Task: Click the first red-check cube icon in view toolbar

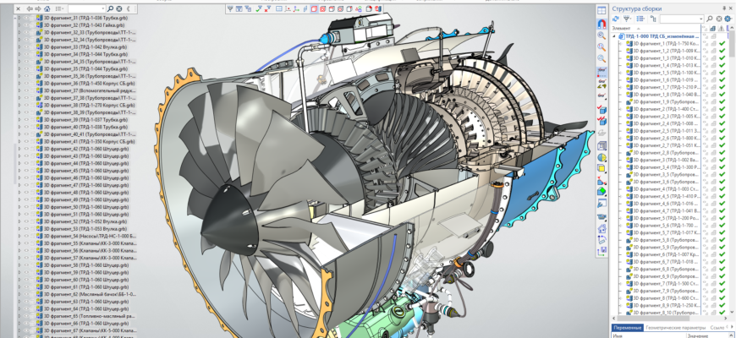Action: pyautogui.click(x=601, y=109)
